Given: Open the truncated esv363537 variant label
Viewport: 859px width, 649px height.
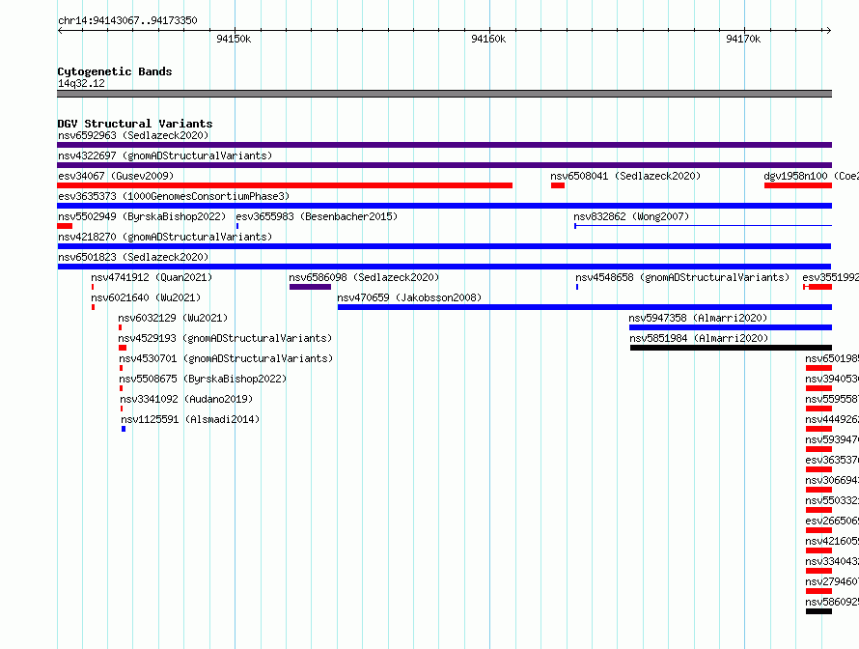Looking at the screenshot, I should 832,460.
